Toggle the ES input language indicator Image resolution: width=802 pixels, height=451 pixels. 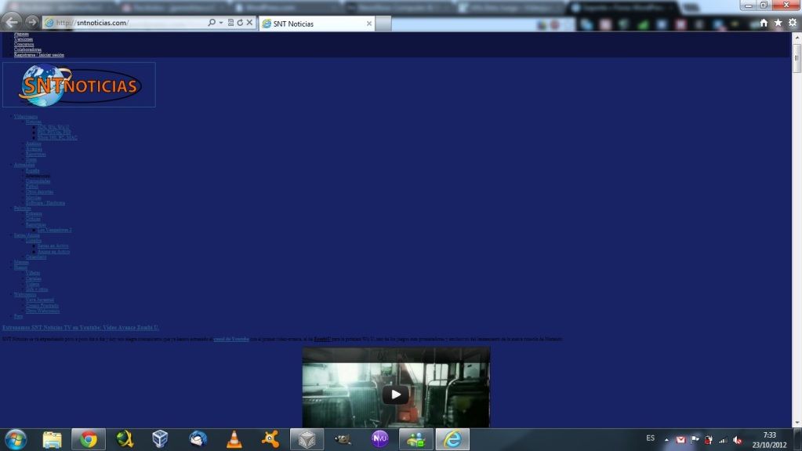pos(650,438)
